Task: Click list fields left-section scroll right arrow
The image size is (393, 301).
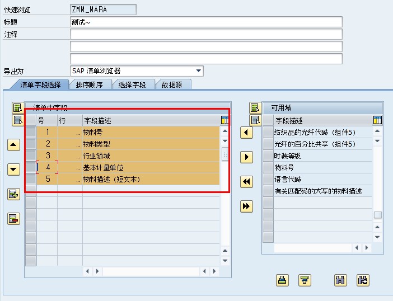Action: tap(97, 271)
